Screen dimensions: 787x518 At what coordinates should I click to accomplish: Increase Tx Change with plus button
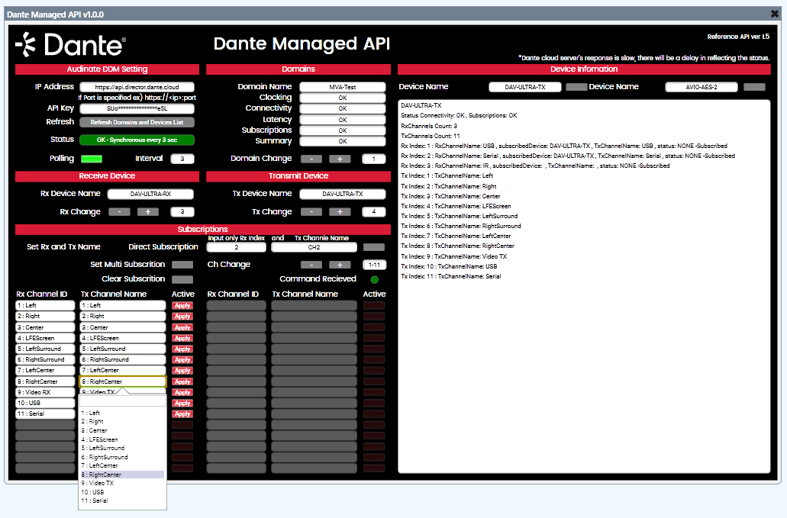tap(340, 211)
